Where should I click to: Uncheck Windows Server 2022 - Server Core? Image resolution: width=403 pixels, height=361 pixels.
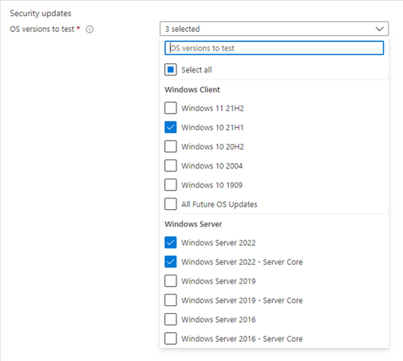coord(170,261)
